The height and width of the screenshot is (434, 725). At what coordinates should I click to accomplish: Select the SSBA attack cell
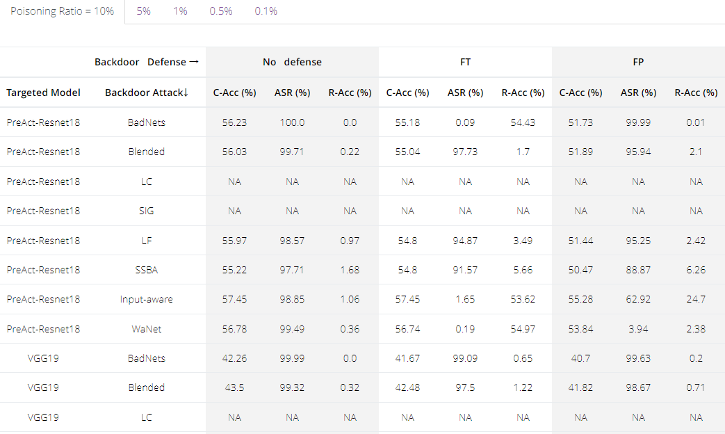pyautogui.click(x=147, y=270)
